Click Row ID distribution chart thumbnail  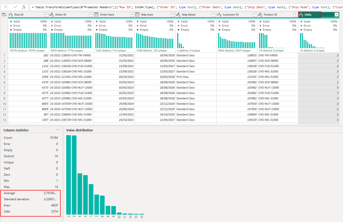(x=28, y=41)
